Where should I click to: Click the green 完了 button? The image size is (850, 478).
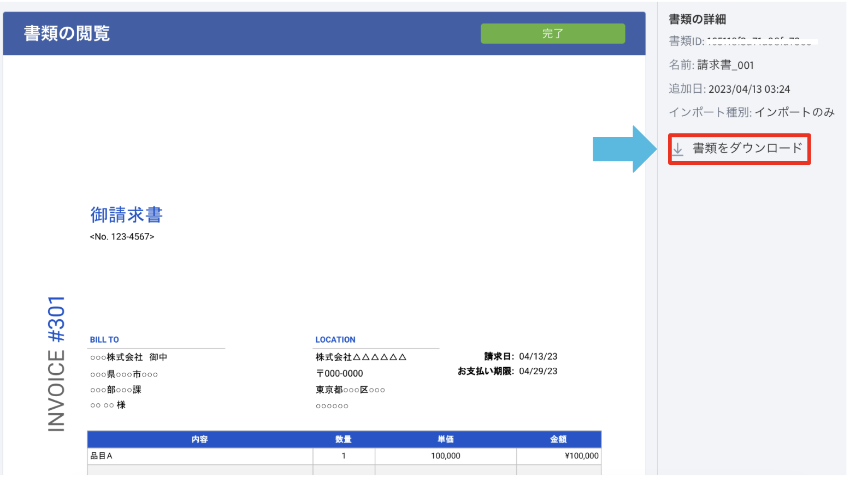pos(552,33)
